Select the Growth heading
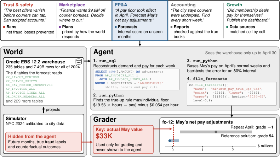280x157 pixels. 234,5
